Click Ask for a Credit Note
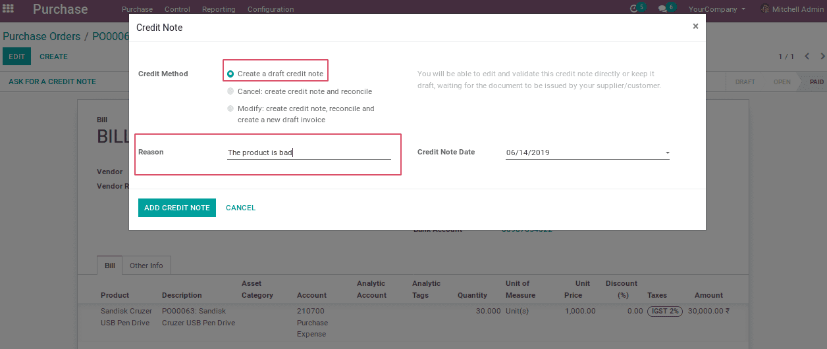This screenshot has width=827, height=349. pyautogui.click(x=52, y=81)
